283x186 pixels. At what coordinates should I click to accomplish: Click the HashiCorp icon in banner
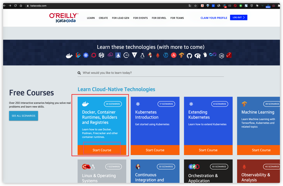pyautogui.click(x=101, y=55)
